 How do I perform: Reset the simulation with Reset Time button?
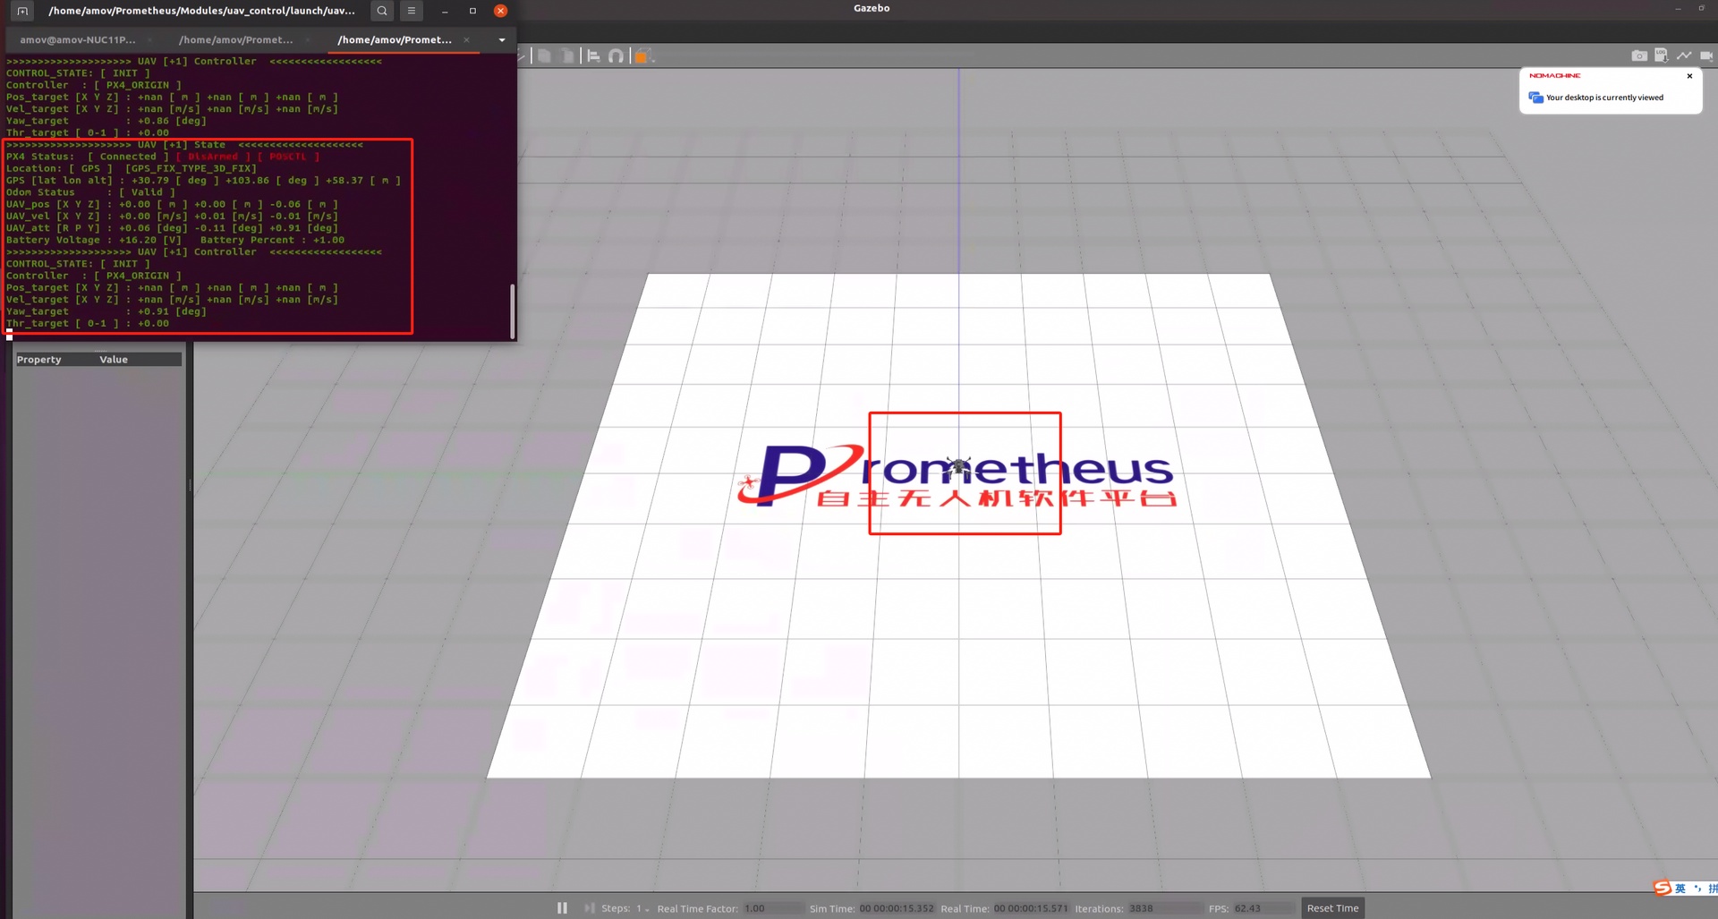point(1332,908)
